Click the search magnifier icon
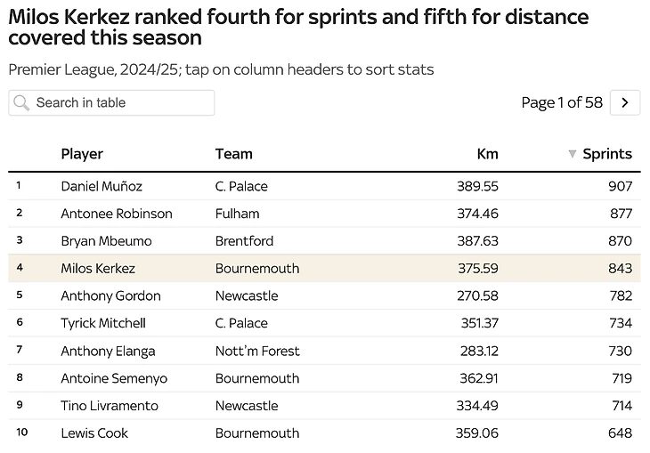The width and height of the screenshot is (650, 453). (x=21, y=103)
